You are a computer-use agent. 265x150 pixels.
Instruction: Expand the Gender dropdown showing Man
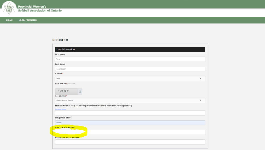coord(130,79)
